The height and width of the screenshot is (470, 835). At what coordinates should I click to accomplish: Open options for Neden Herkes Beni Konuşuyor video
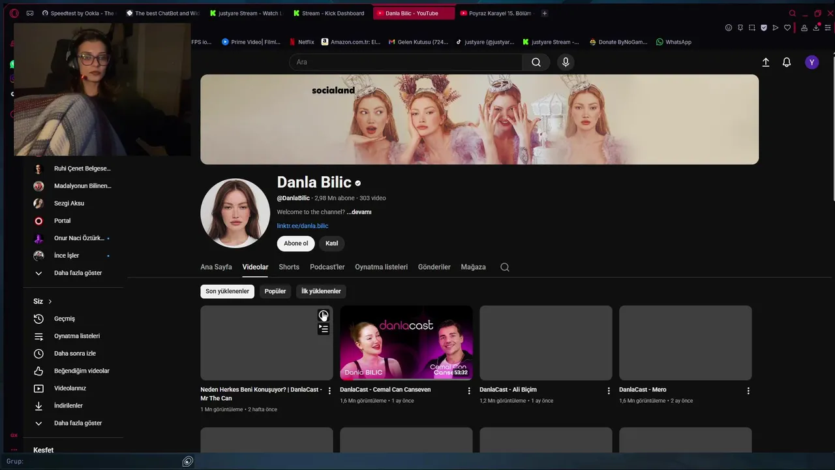click(329, 390)
